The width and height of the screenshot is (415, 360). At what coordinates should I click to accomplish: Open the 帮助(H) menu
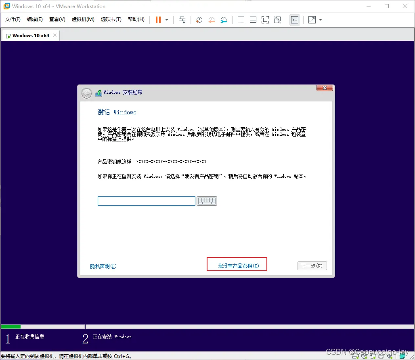[x=136, y=19]
